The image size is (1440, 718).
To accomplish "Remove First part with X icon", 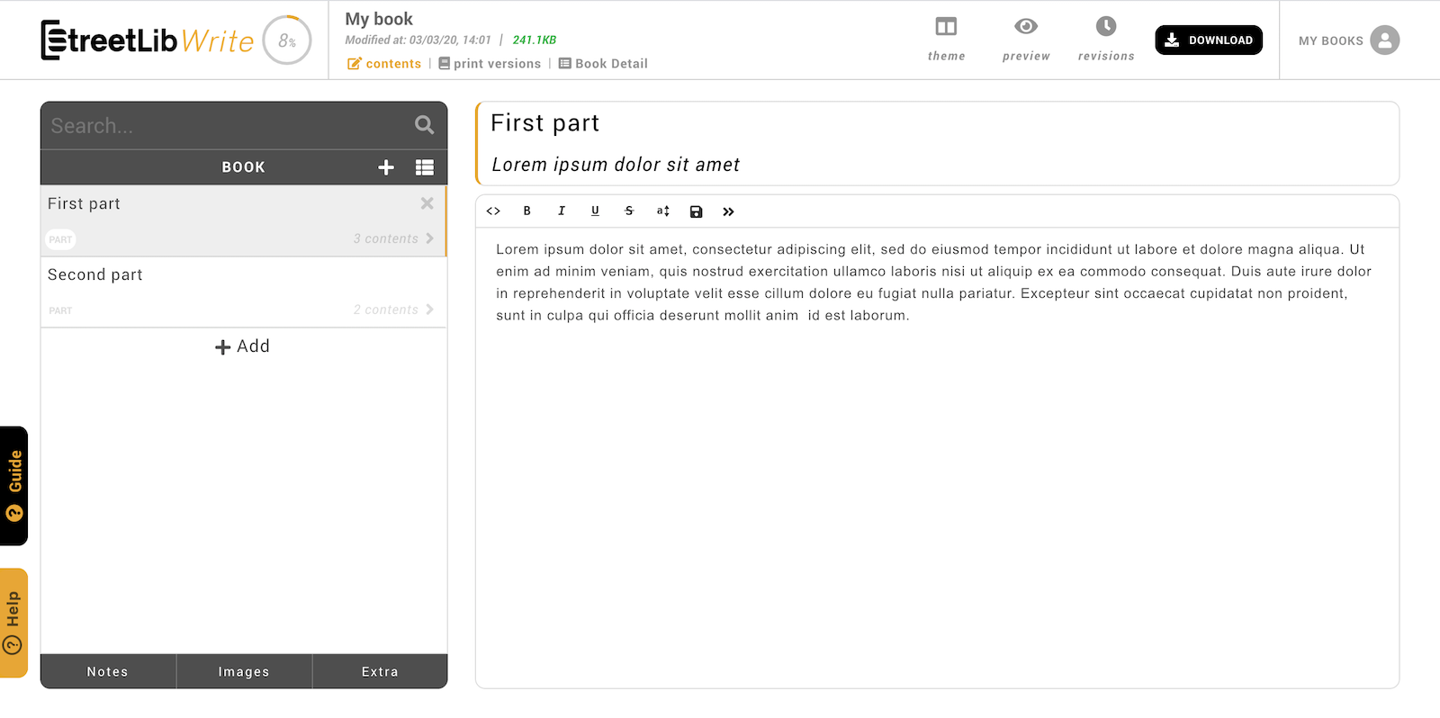I will click(x=427, y=203).
